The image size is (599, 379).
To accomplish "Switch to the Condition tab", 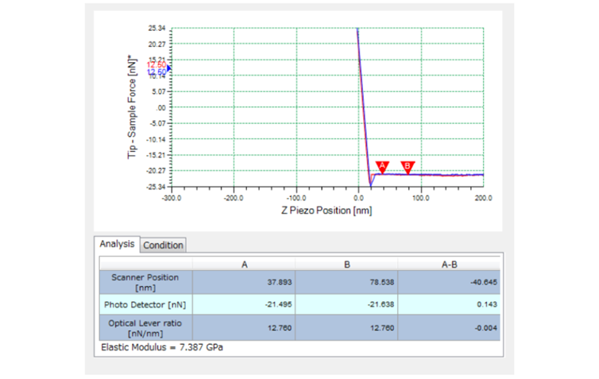I will tap(163, 246).
